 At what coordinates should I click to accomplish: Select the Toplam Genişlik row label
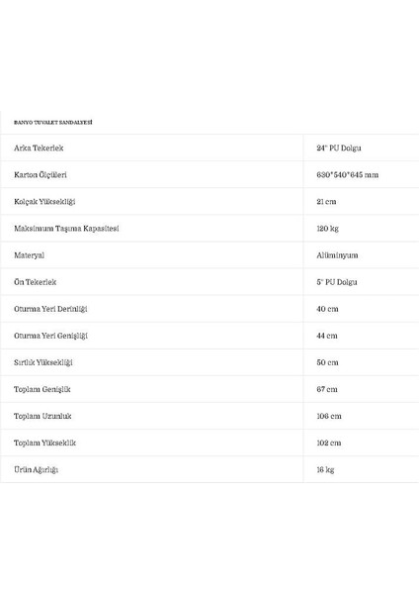tap(42, 389)
